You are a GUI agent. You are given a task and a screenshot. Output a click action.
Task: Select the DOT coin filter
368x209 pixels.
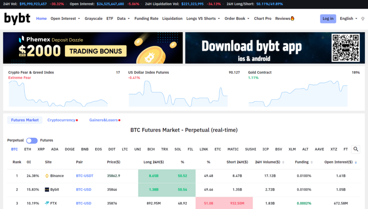[112, 149]
